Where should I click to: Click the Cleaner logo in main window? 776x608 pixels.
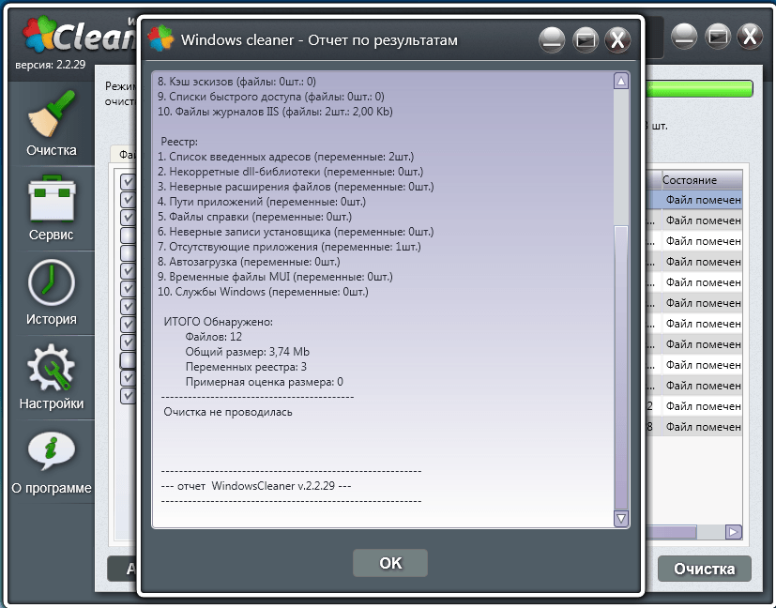[x=79, y=35]
